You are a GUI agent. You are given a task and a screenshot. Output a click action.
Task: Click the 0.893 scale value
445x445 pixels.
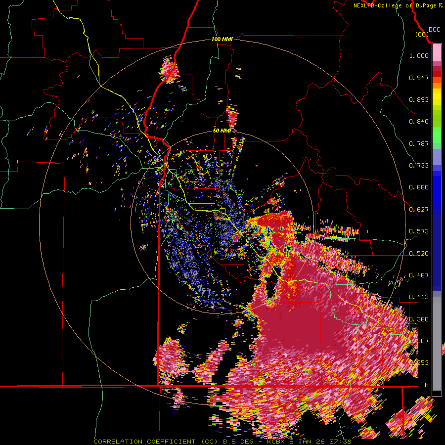pos(419,99)
